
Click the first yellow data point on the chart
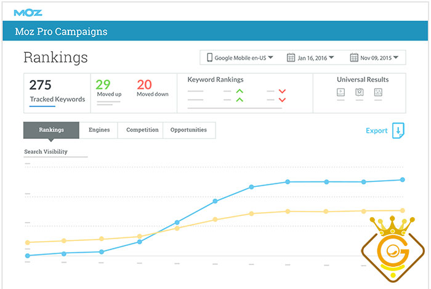point(28,242)
